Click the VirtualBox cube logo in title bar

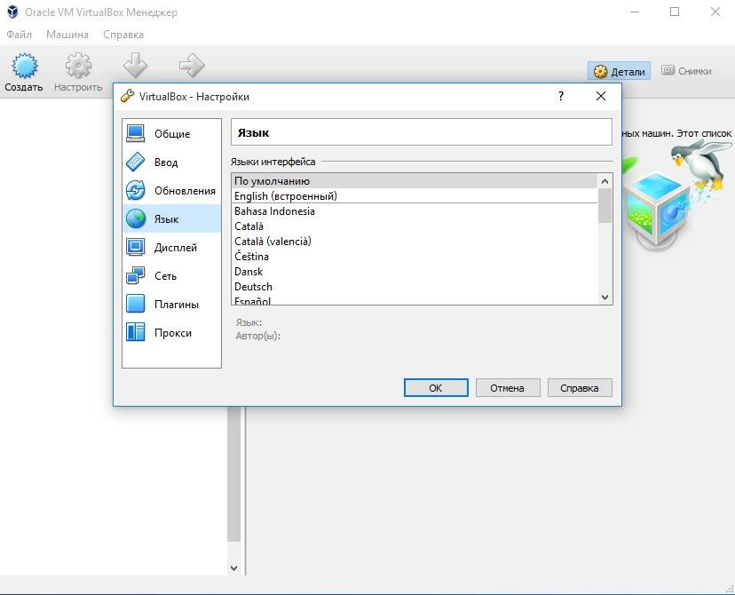tap(12, 12)
